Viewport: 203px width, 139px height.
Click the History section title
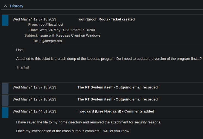[x=17, y=6]
